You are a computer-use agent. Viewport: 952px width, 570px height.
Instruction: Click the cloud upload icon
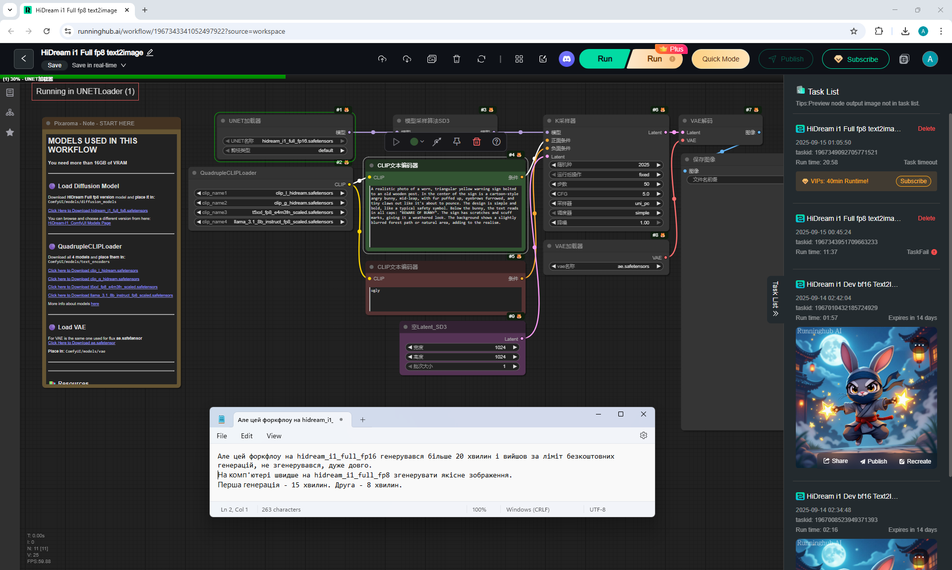382,59
